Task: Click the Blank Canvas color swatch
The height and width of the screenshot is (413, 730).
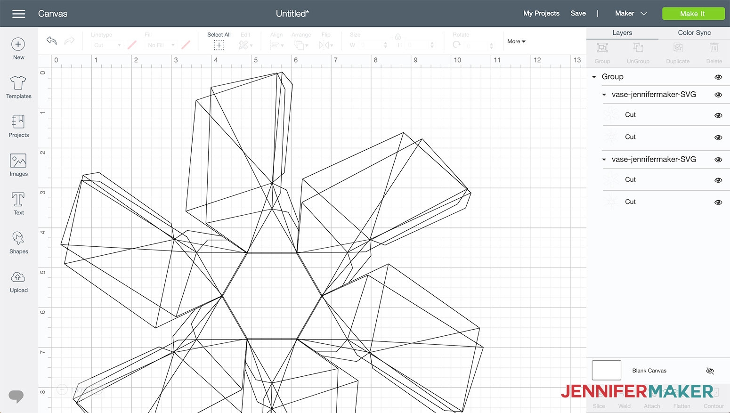Action: tap(606, 370)
